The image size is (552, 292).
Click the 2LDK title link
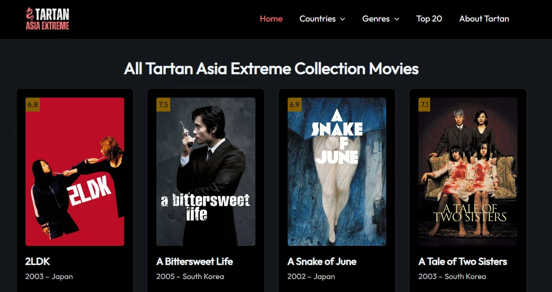pyautogui.click(x=38, y=262)
